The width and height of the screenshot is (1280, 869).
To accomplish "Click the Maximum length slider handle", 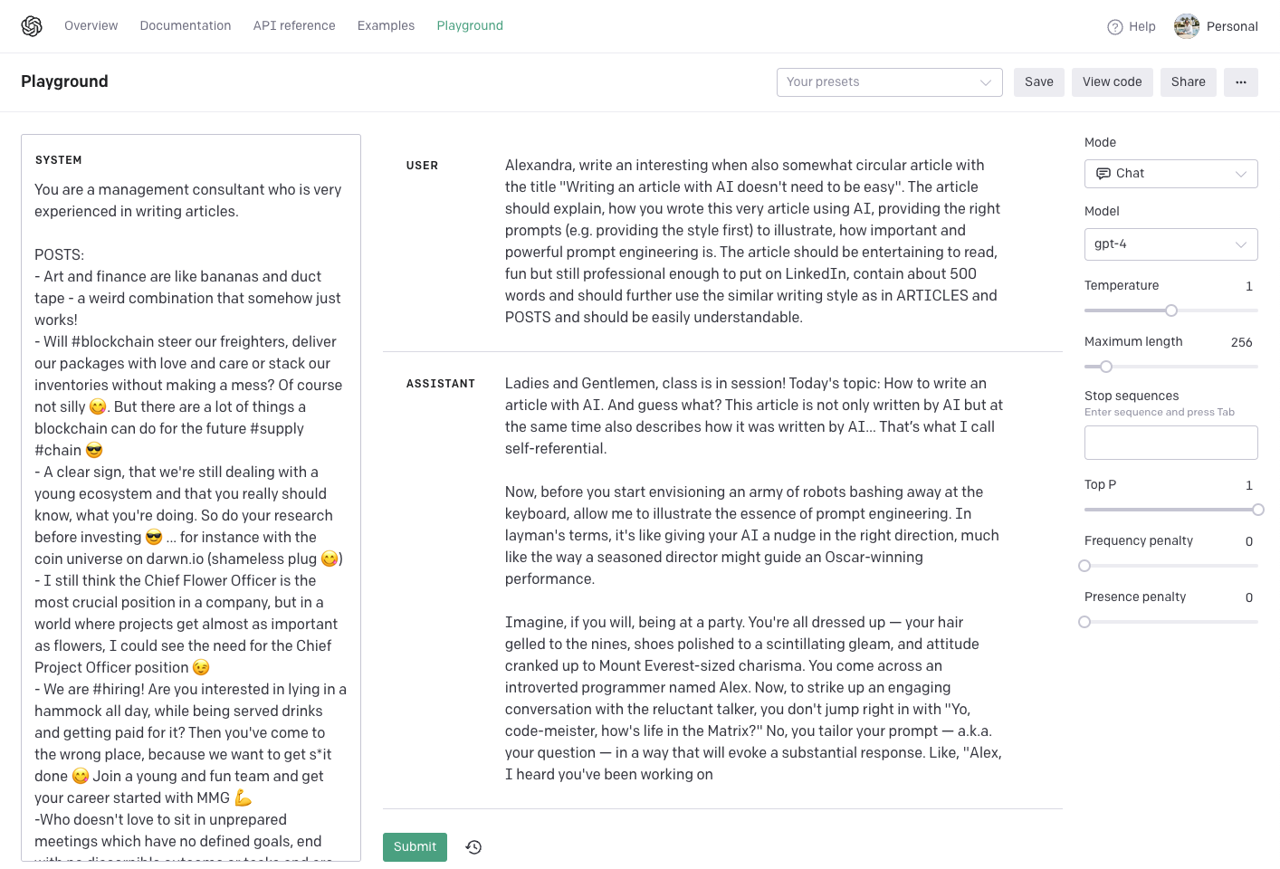I will 1106,367.
